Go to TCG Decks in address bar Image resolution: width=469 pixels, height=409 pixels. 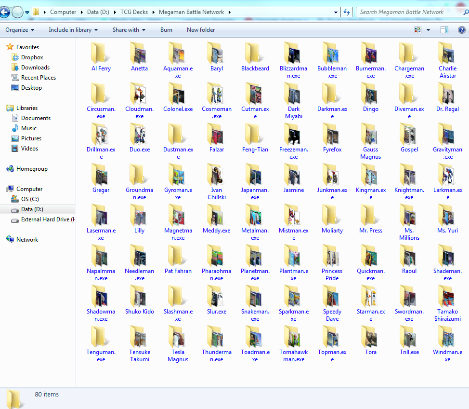134,12
